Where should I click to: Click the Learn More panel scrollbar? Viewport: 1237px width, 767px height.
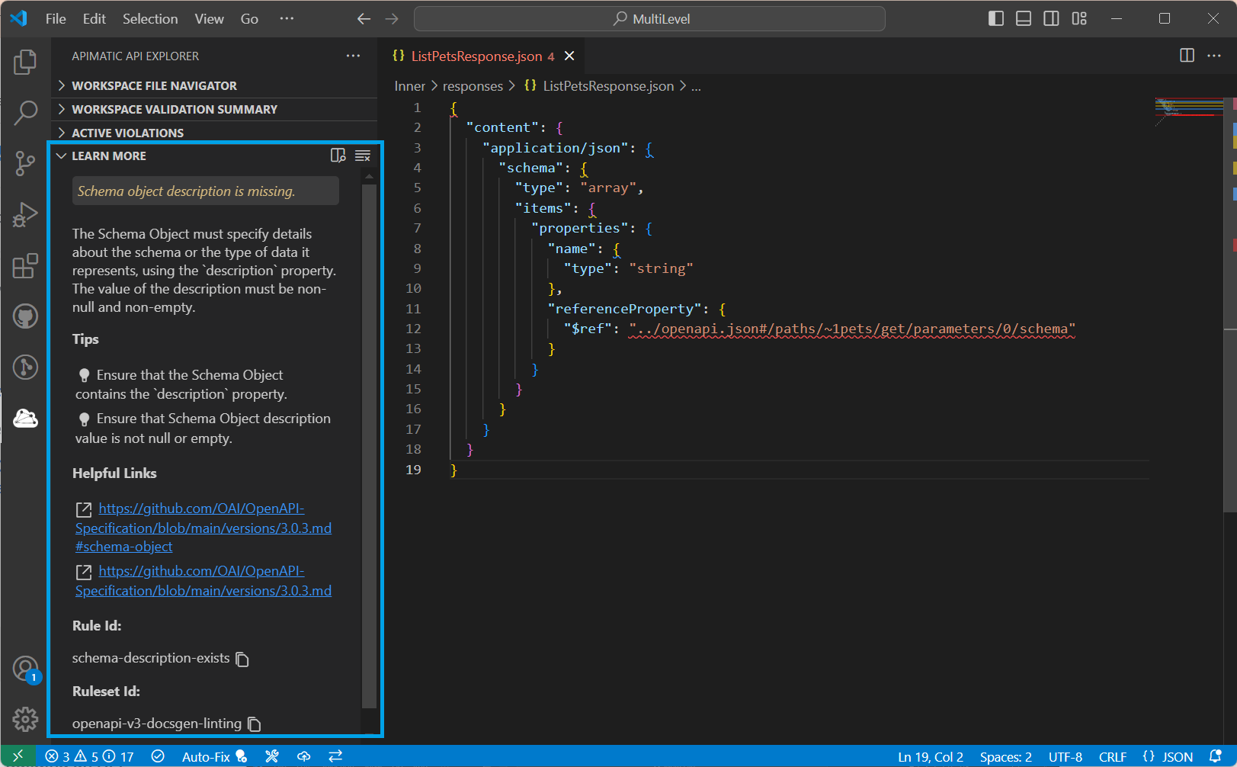tap(369, 446)
